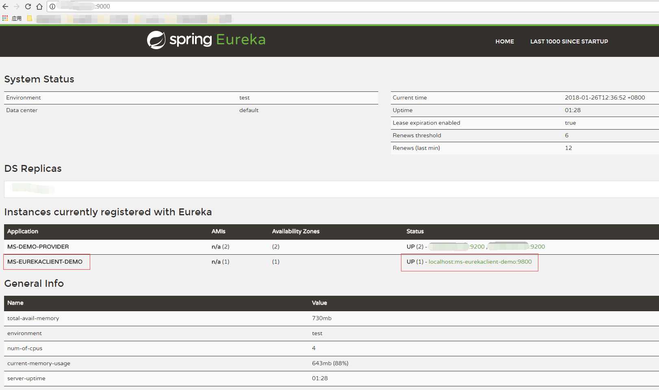Screen dimensions: 659x390
Task: Click the Status column header
Action: 415,231
